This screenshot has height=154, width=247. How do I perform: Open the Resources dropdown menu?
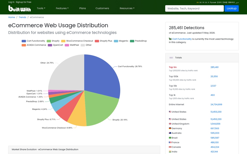pyautogui.click(x=127, y=8)
